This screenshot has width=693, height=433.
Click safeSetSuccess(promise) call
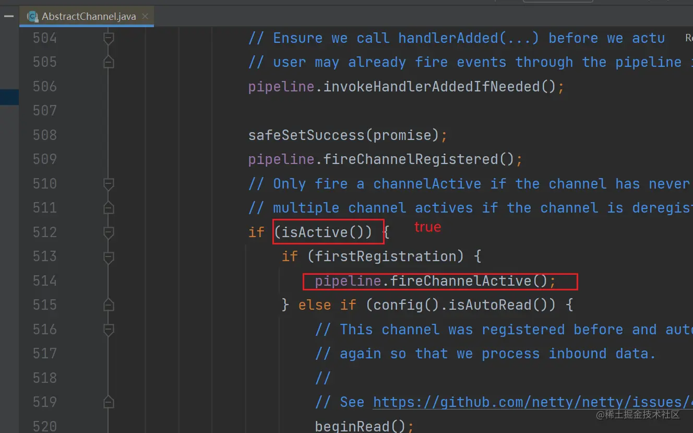click(x=344, y=135)
